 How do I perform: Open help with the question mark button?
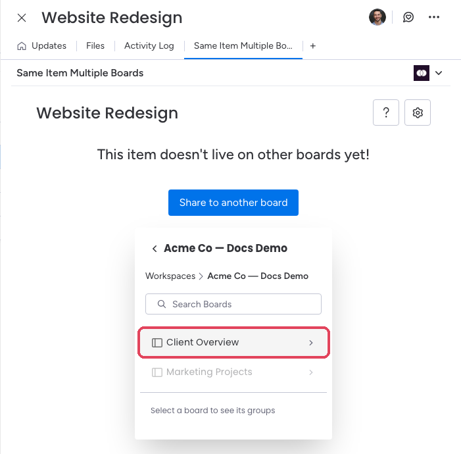pyautogui.click(x=386, y=113)
